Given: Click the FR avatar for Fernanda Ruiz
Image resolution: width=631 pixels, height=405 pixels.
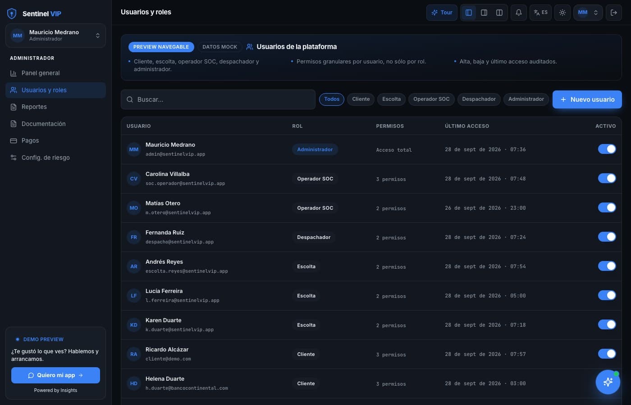Looking at the screenshot, I should coord(134,237).
